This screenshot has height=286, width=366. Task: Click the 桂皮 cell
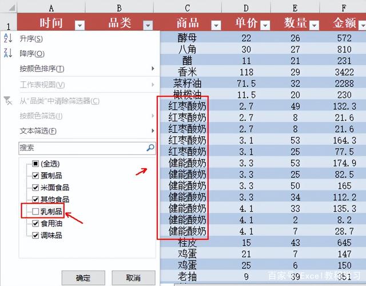point(187,243)
